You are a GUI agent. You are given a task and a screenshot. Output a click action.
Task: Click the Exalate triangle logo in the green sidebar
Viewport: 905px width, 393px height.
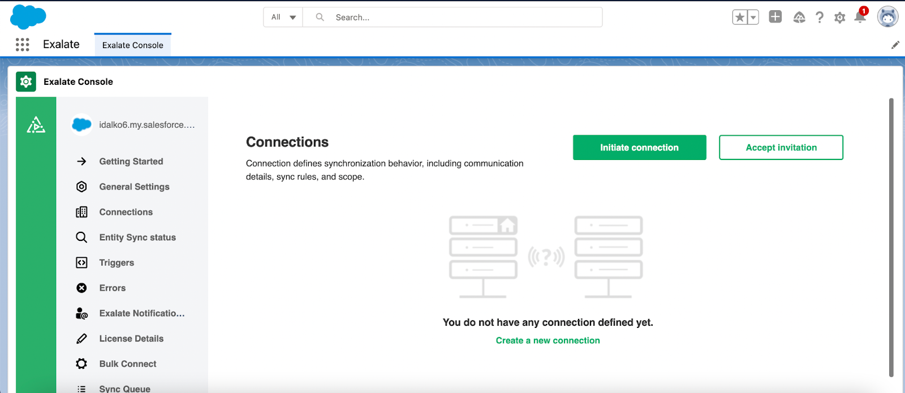click(x=36, y=124)
